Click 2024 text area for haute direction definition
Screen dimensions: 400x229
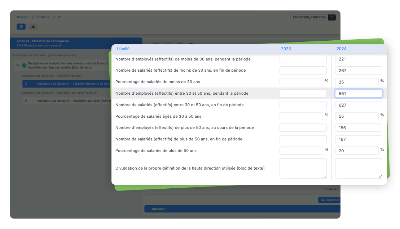pos(358,168)
